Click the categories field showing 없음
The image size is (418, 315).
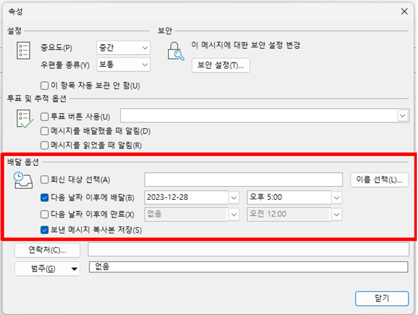tap(248, 267)
